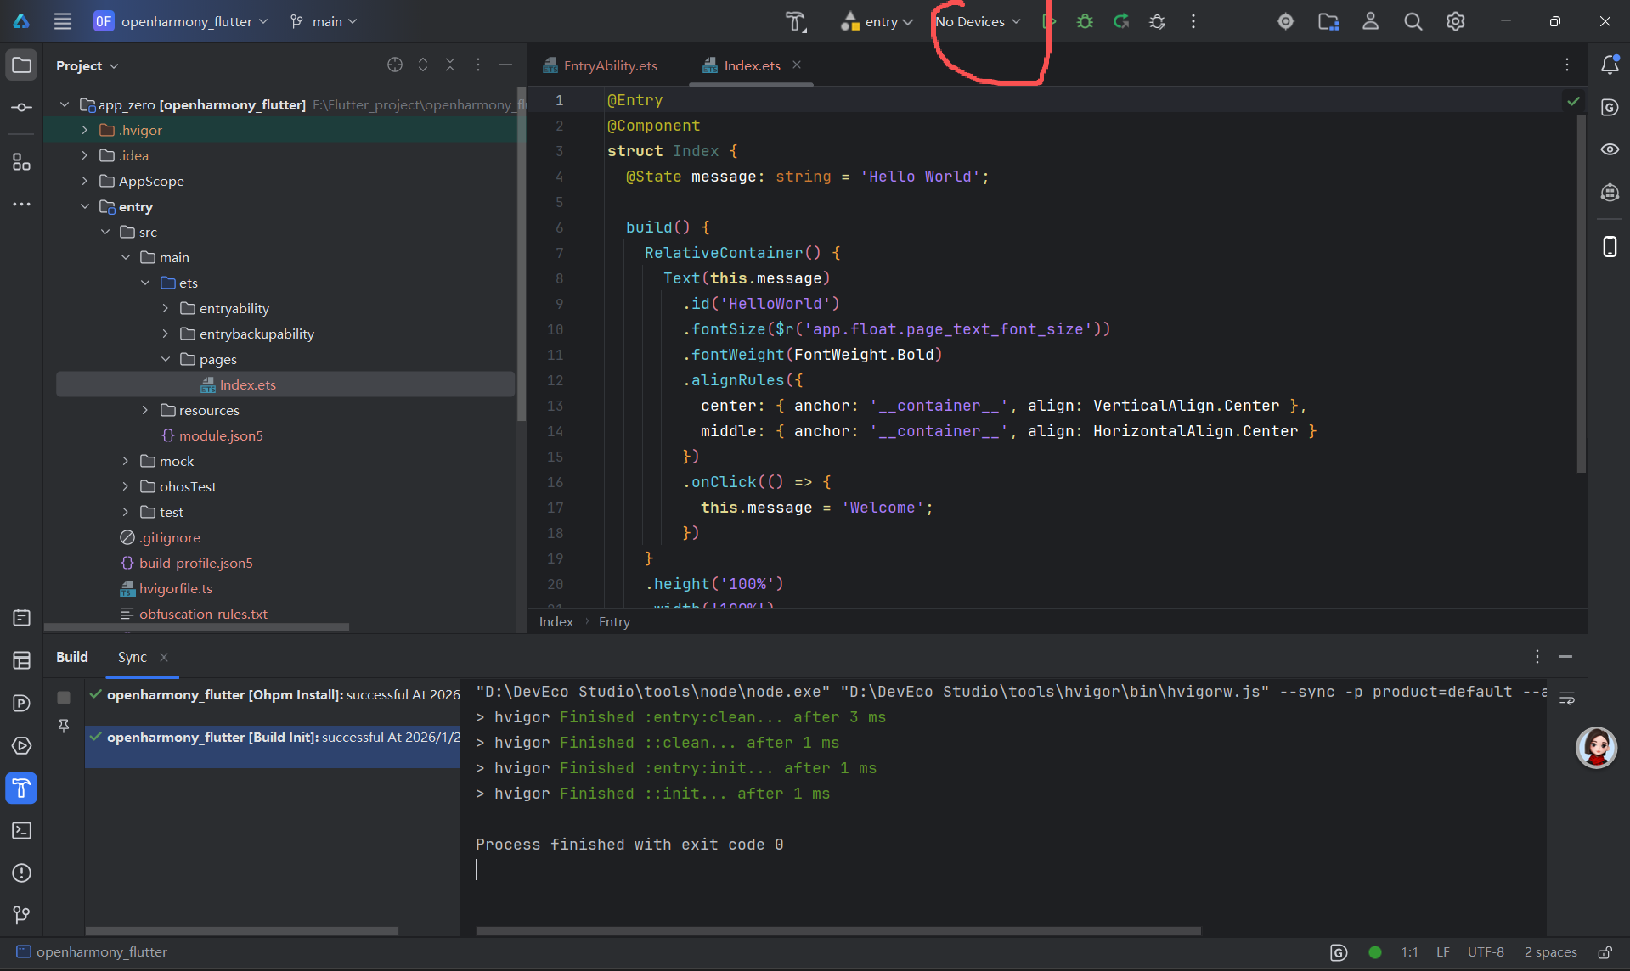Collapse the entry module folder
1630x971 pixels.
85,206
